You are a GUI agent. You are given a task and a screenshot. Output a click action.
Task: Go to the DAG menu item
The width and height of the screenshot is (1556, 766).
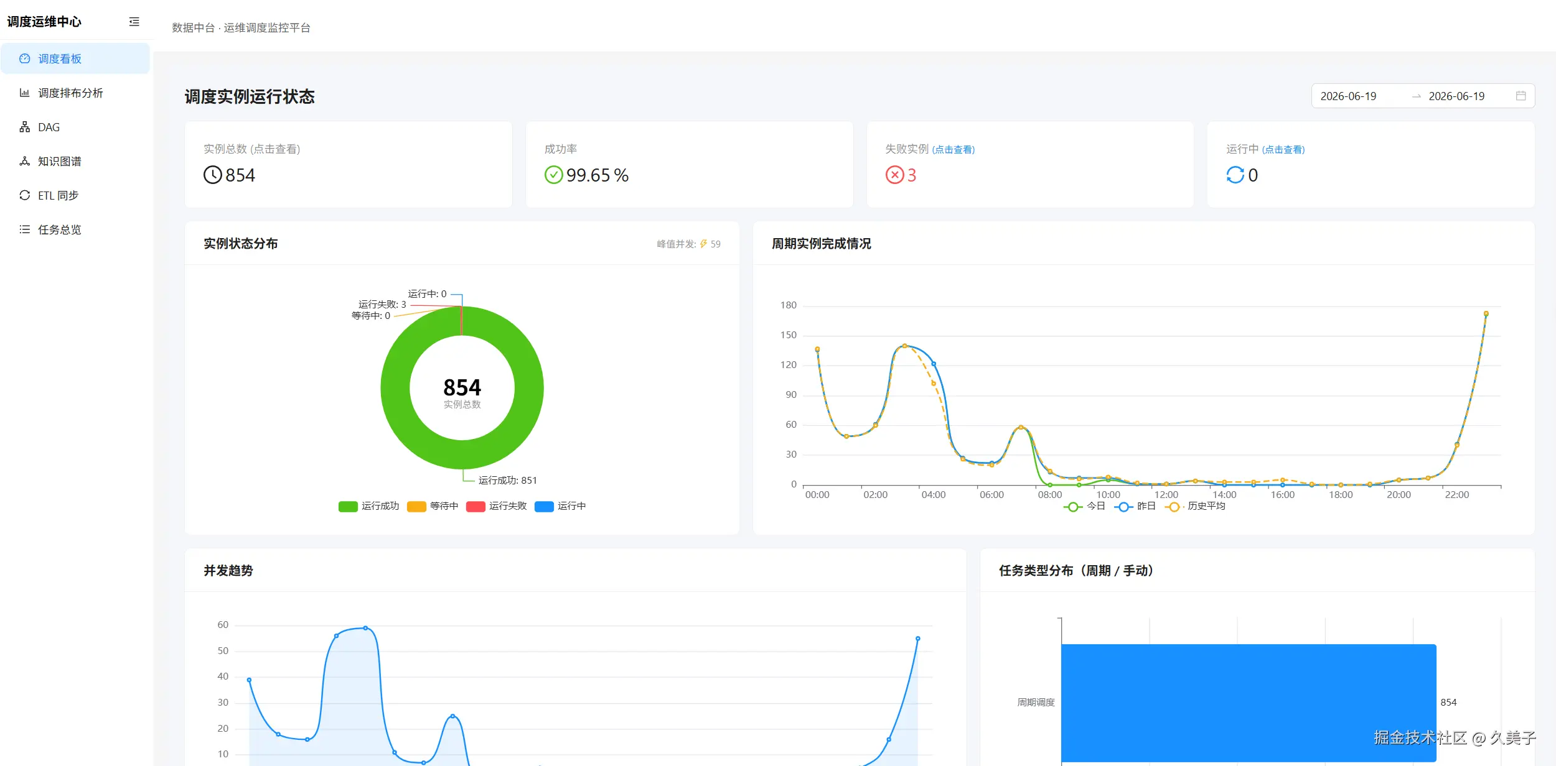pyautogui.click(x=75, y=127)
